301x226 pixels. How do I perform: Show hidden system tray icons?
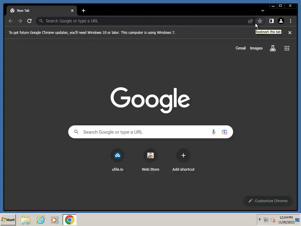tap(260, 220)
